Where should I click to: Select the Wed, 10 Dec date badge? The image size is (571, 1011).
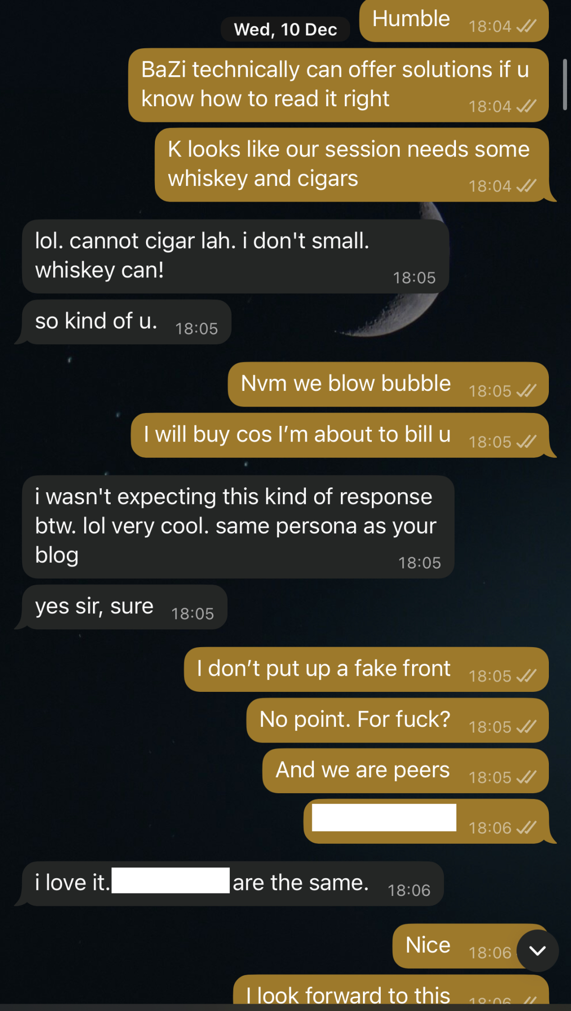click(x=285, y=30)
